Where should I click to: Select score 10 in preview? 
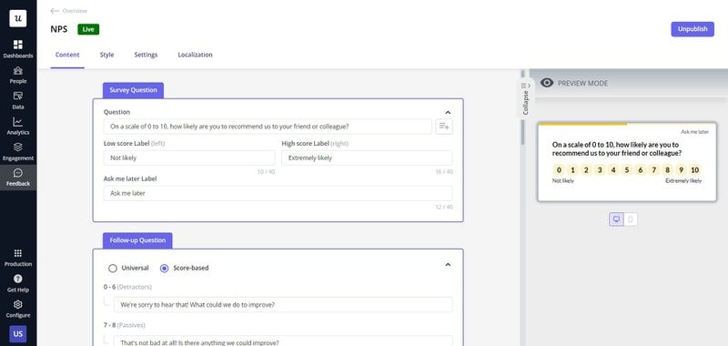click(x=694, y=170)
